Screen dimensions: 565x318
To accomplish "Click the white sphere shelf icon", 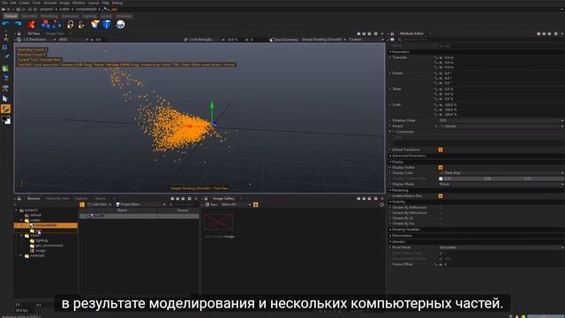I will 121,24.
